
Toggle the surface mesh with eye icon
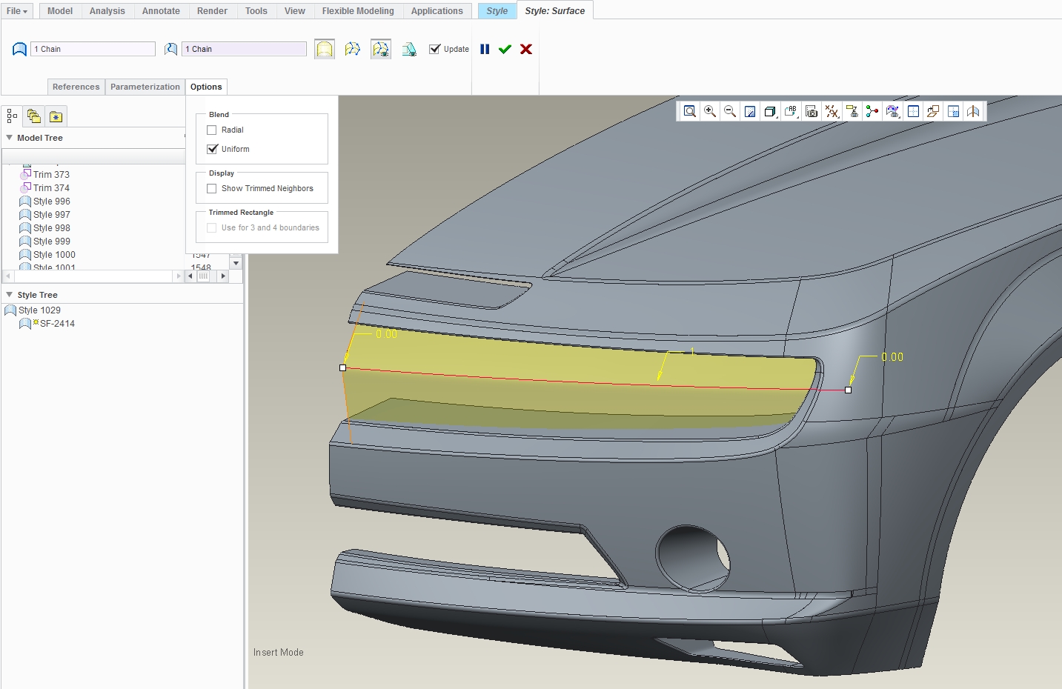(x=381, y=49)
